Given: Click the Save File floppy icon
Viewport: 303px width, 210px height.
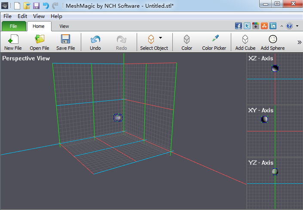Looking at the screenshot, I should (x=65, y=39).
